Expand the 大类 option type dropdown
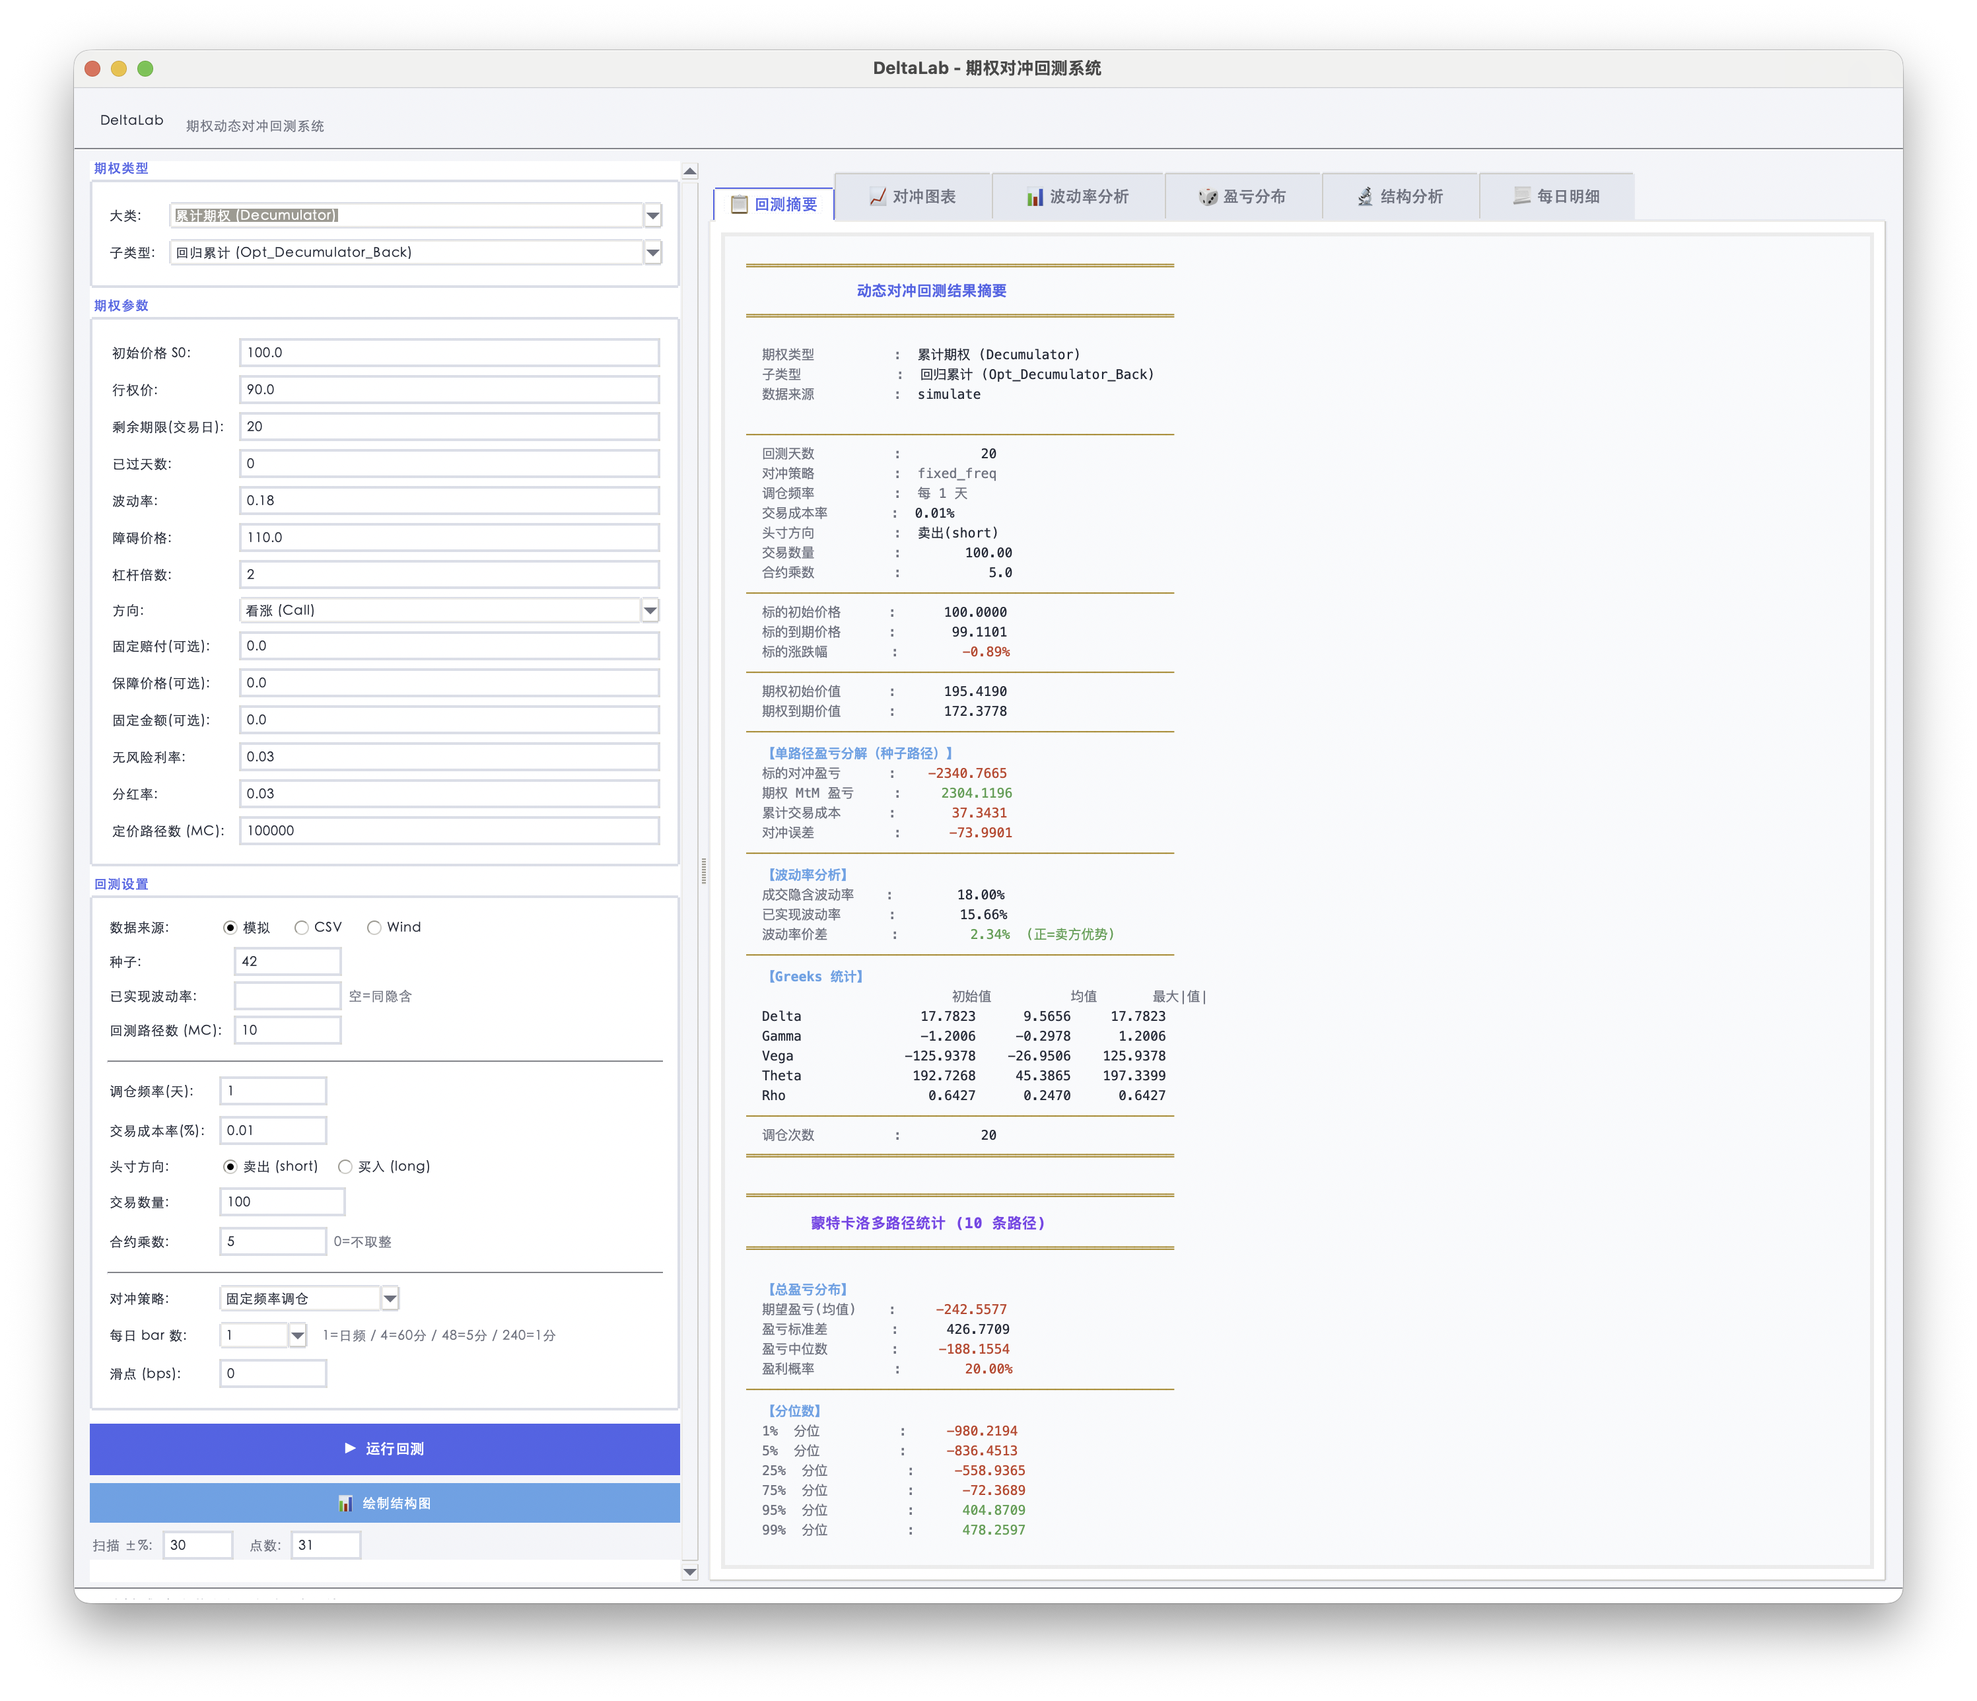Screen dimensions: 1977x1701 [652, 216]
